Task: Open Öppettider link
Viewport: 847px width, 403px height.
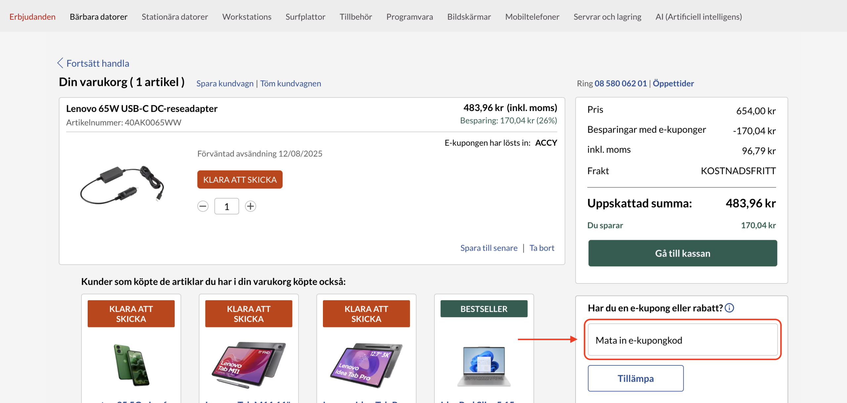Action: (x=673, y=83)
